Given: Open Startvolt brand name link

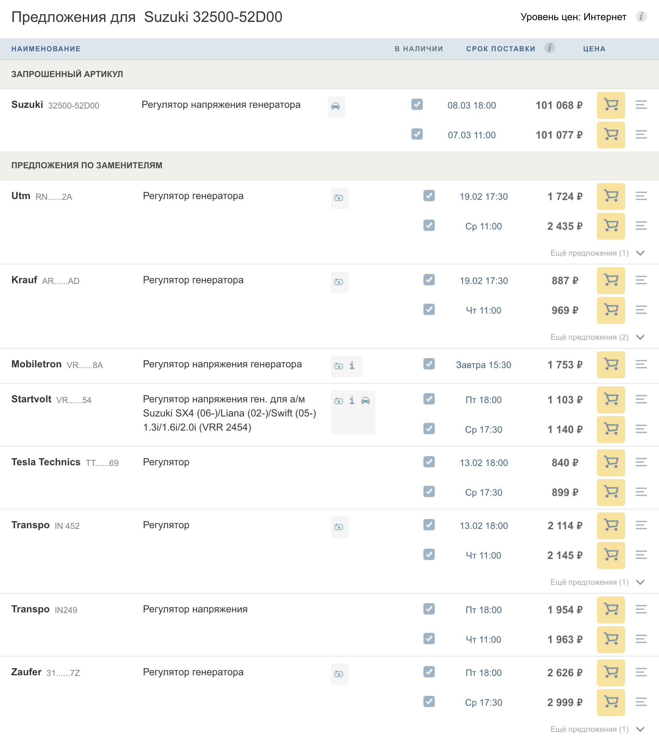Looking at the screenshot, I should coord(31,399).
